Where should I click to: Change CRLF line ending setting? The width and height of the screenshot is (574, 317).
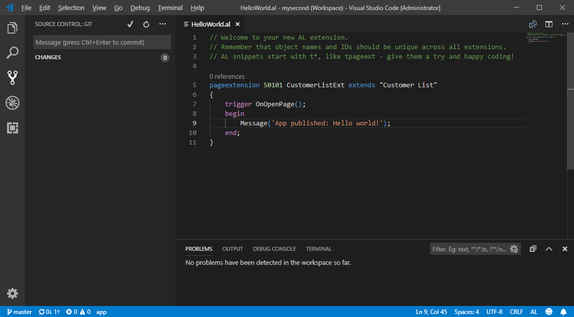(x=516, y=312)
